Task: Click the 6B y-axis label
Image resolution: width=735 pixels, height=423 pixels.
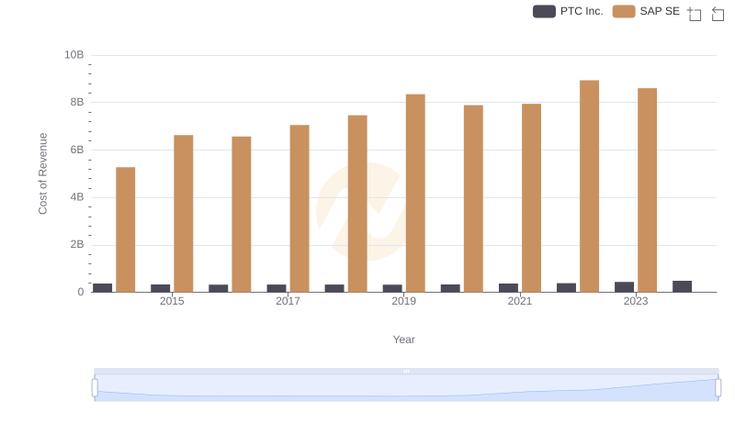Action: (77, 150)
